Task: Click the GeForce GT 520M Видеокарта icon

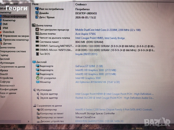Action: [38, 66]
